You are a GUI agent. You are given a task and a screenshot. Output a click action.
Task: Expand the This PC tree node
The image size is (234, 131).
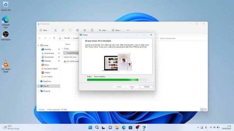coord(38,86)
